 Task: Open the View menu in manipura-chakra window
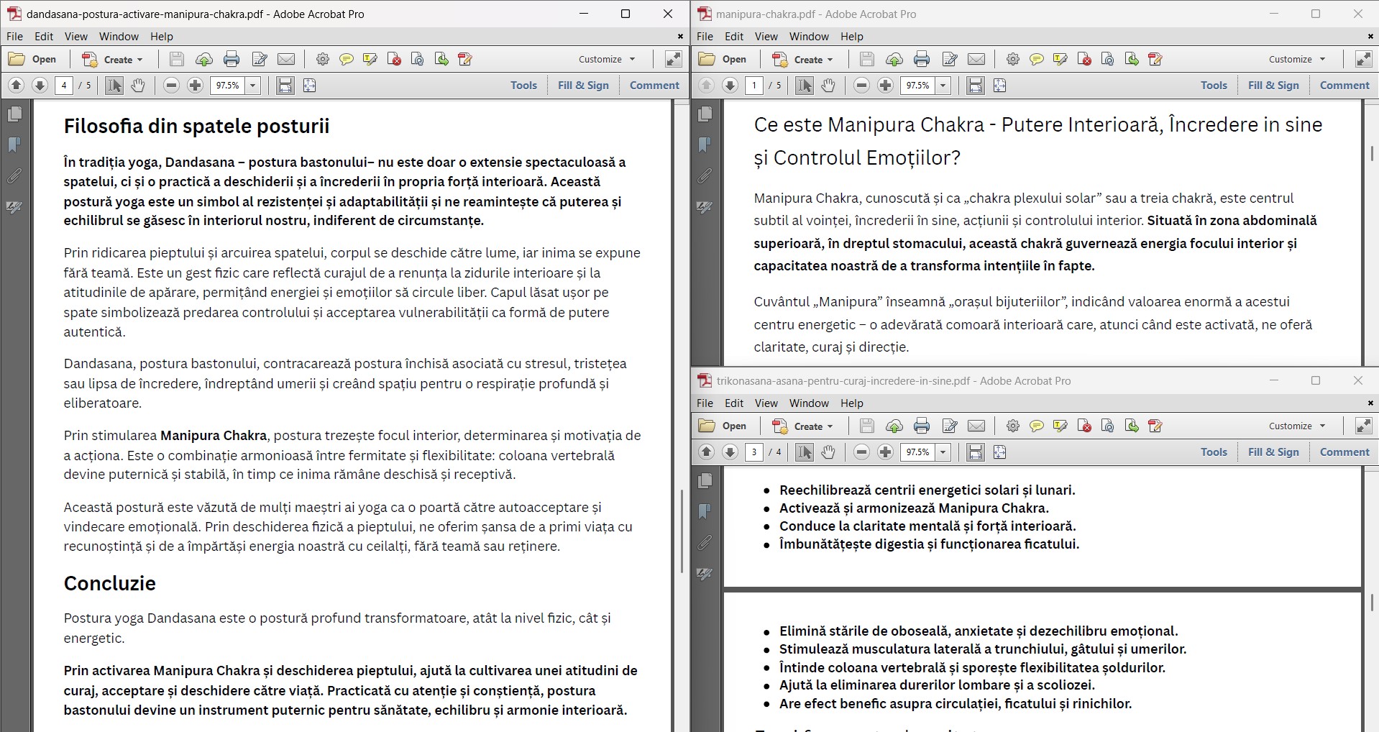click(766, 37)
